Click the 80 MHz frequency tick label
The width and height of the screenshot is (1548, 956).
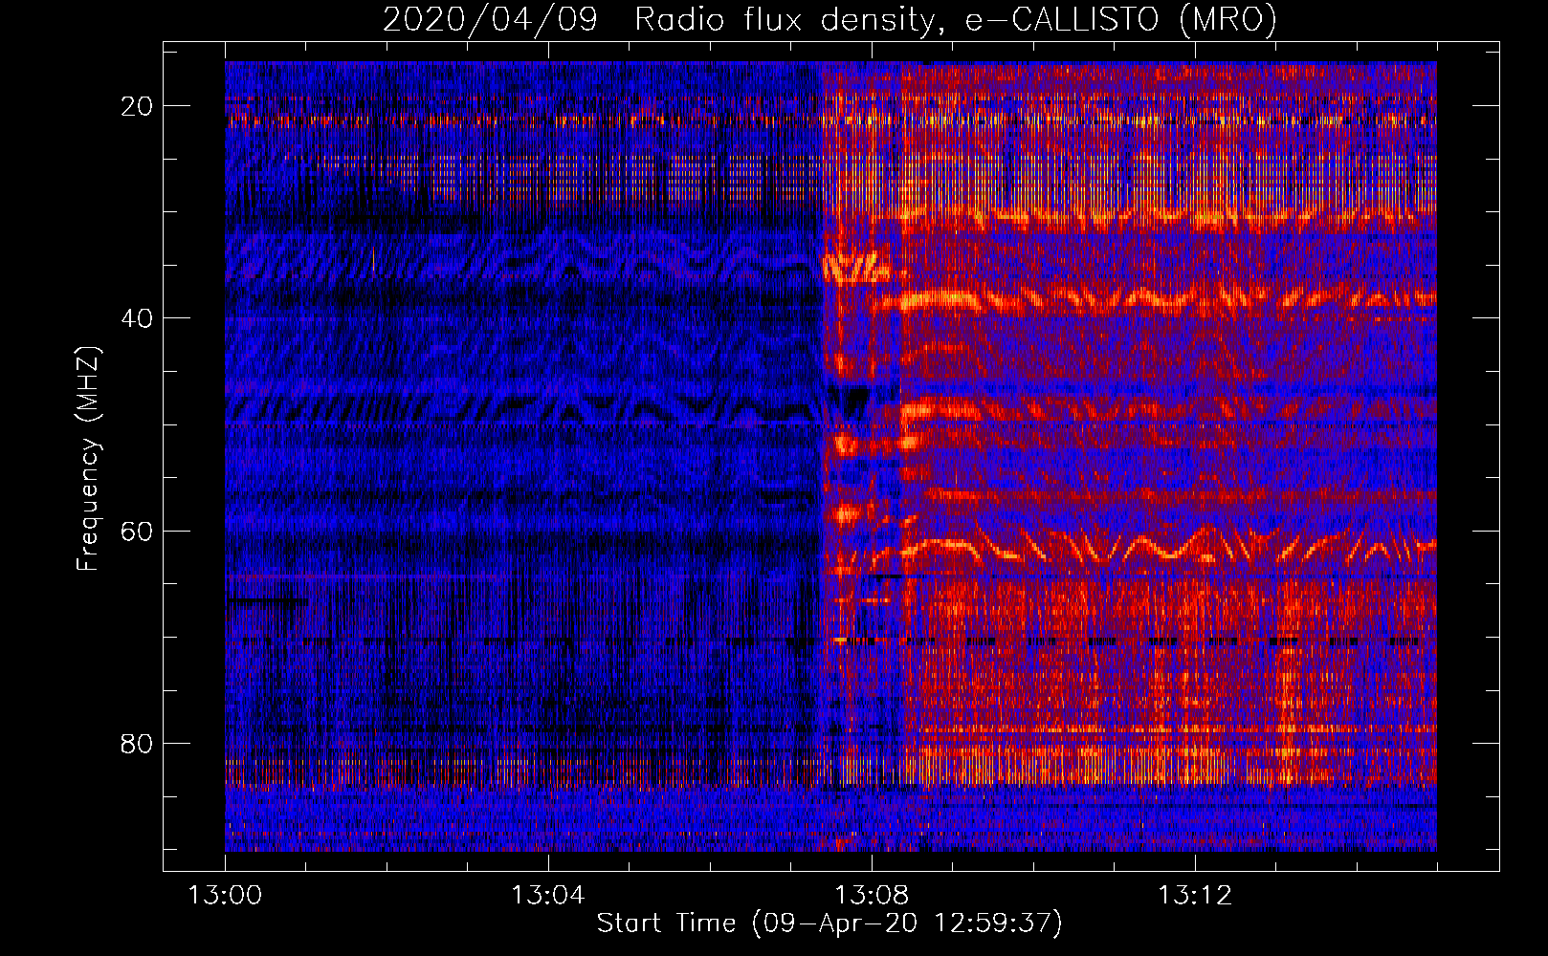138,743
